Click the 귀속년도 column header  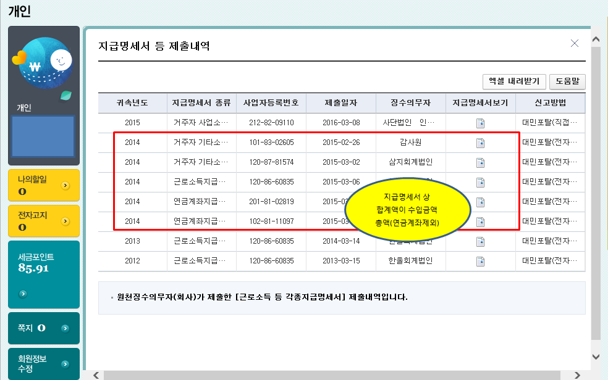[x=132, y=103]
